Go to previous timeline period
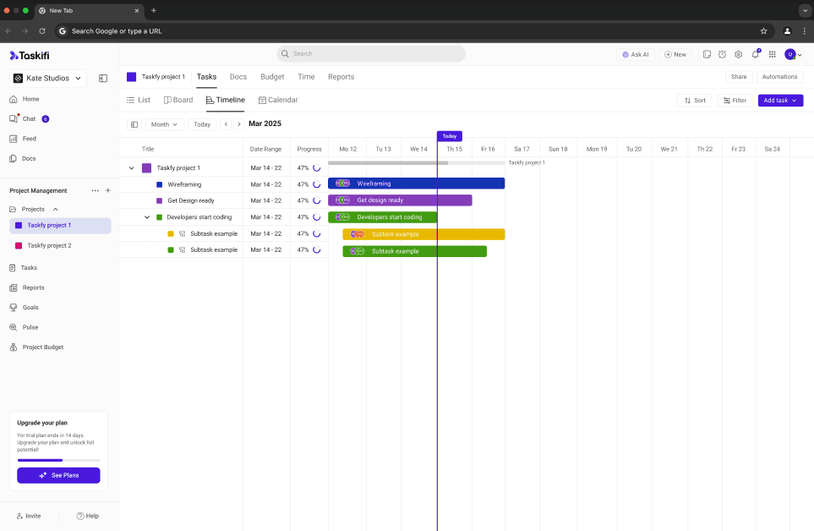 click(226, 124)
